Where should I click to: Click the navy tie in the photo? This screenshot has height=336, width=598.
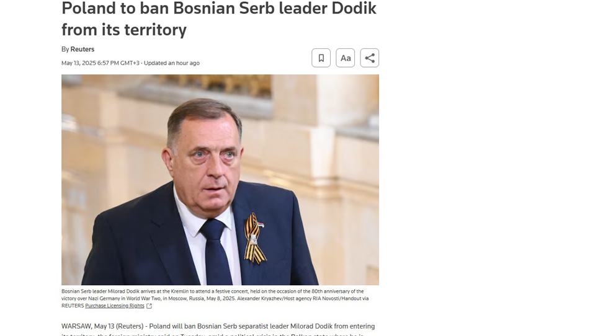click(x=215, y=250)
